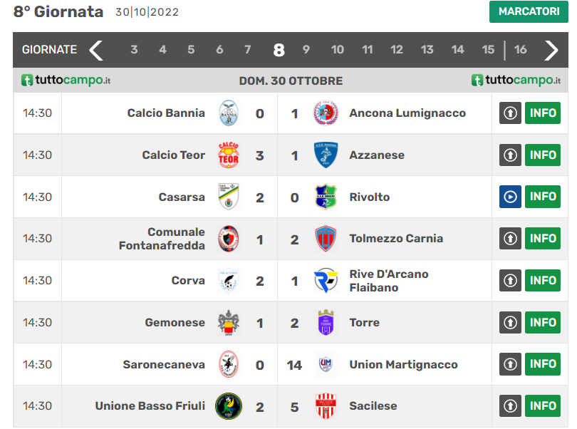The height and width of the screenshot is (429, 577).
Task: Click the upload arrow icon for Gemonese match
Action: [x=510, y=323]
